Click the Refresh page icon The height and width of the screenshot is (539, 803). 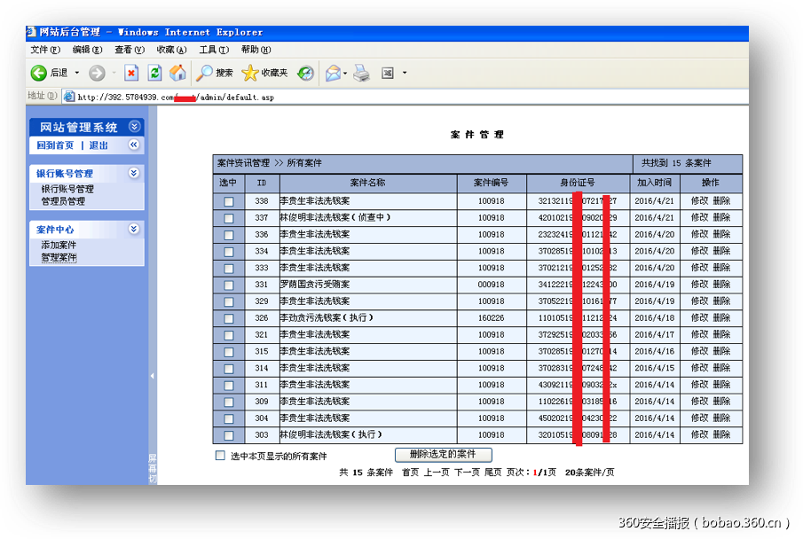(x=154, y=73)
